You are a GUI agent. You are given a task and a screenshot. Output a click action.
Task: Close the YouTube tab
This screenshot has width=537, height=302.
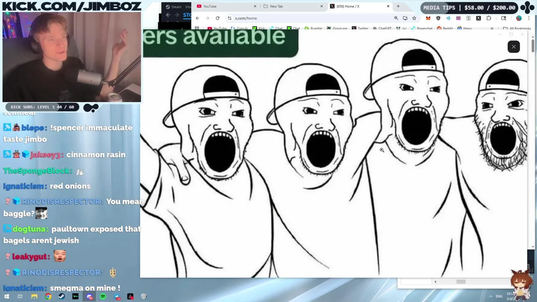coord(255,6)
